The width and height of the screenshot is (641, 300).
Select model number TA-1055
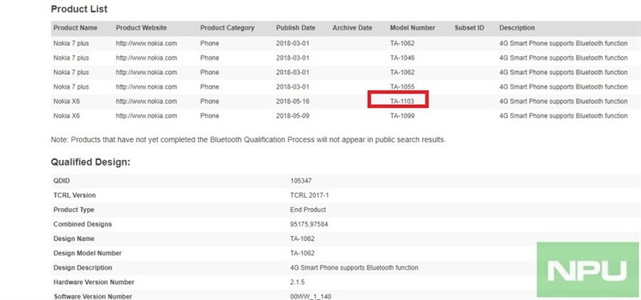point(402,87)
